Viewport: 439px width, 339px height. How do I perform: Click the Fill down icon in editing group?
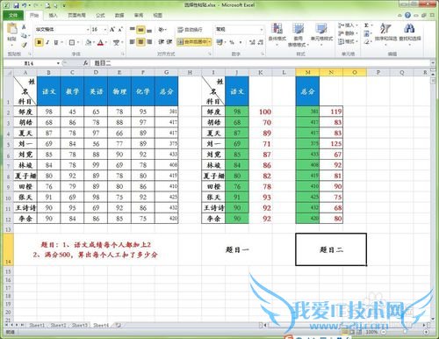[x=366, y=33]
